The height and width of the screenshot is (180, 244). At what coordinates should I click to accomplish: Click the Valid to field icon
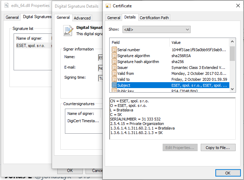(114, 79)
